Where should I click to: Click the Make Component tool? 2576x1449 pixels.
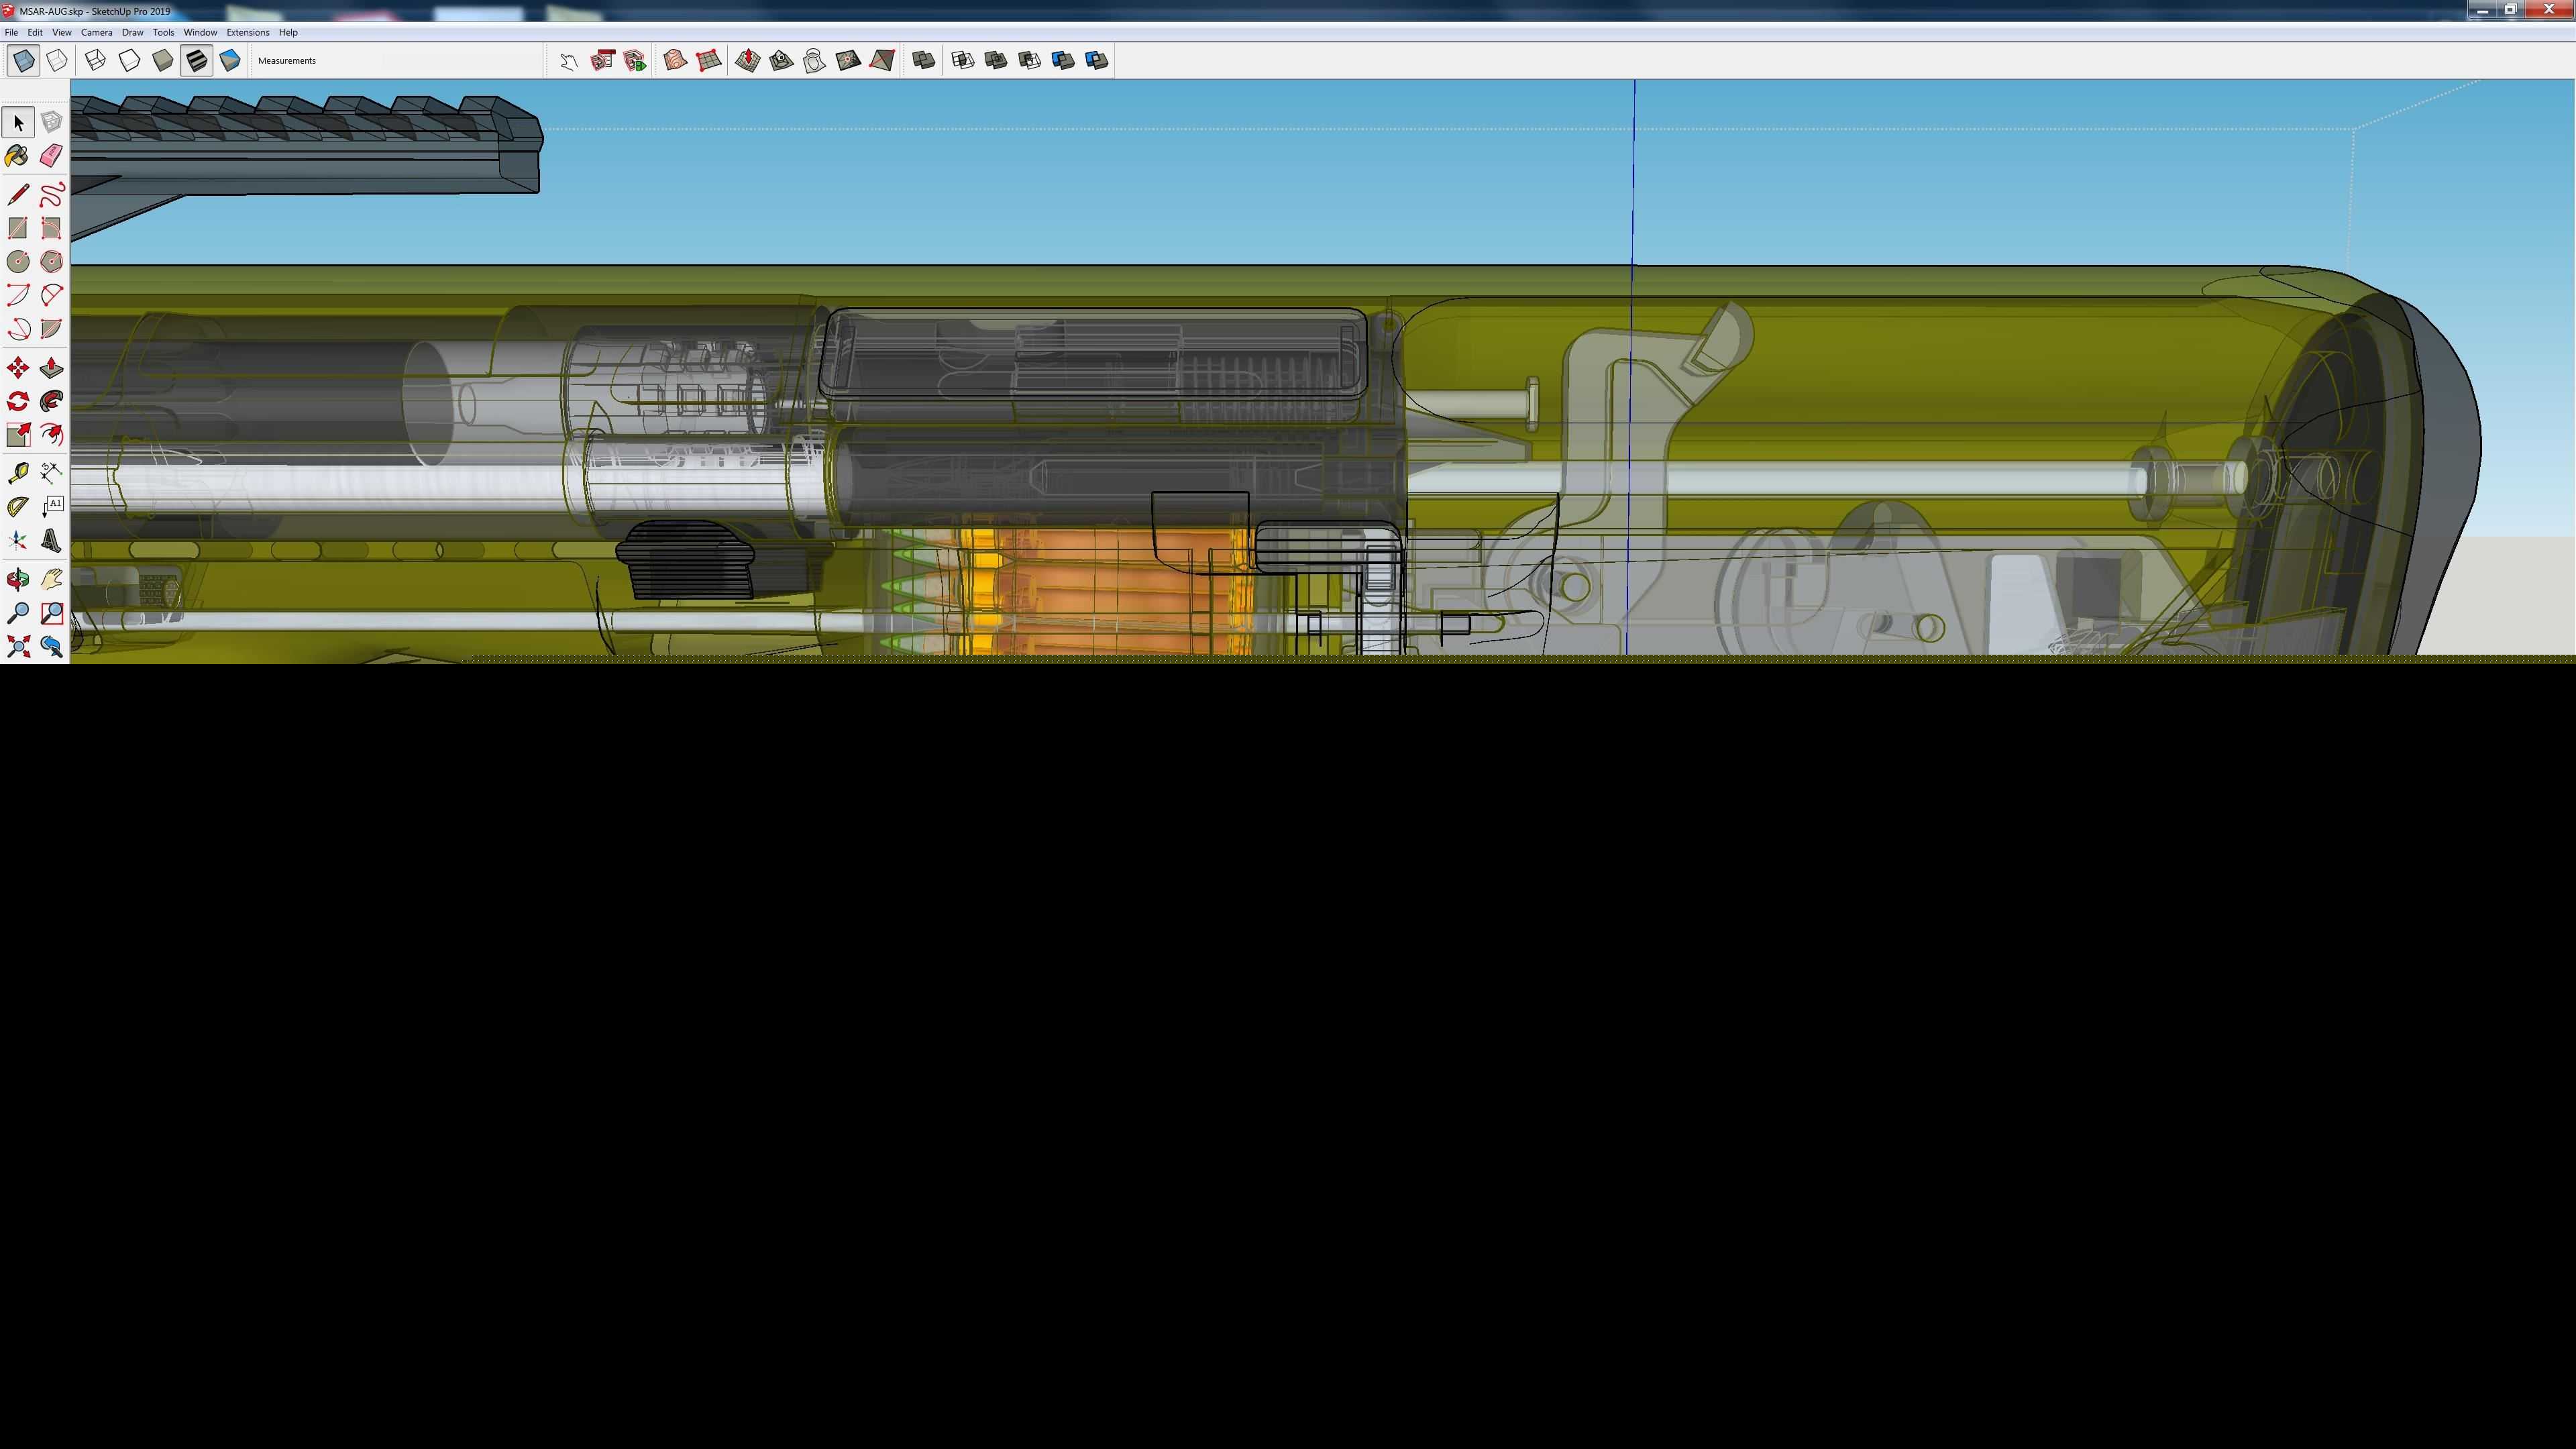(52, 122)
